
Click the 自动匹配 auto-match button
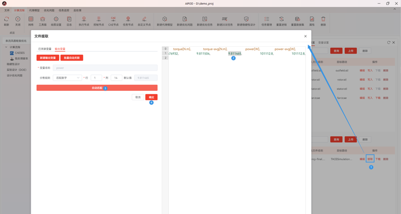97,88
